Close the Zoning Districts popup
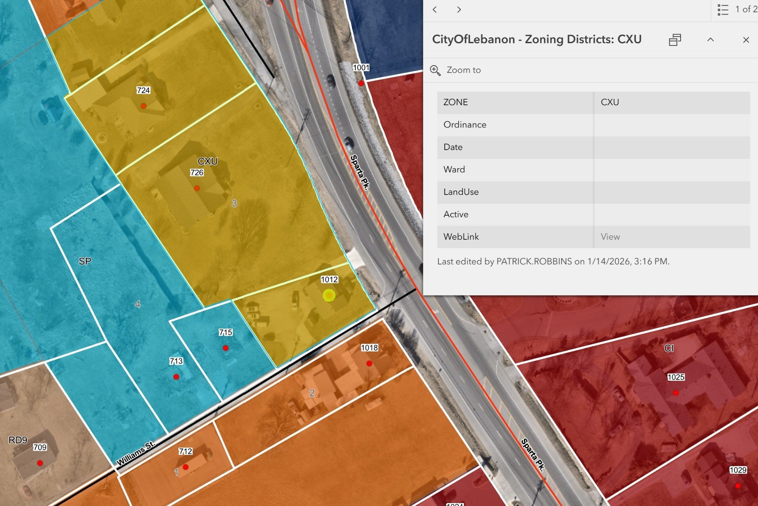Viewport: 758px width, 506px height. pyautogui.click(x=746, y=40)
